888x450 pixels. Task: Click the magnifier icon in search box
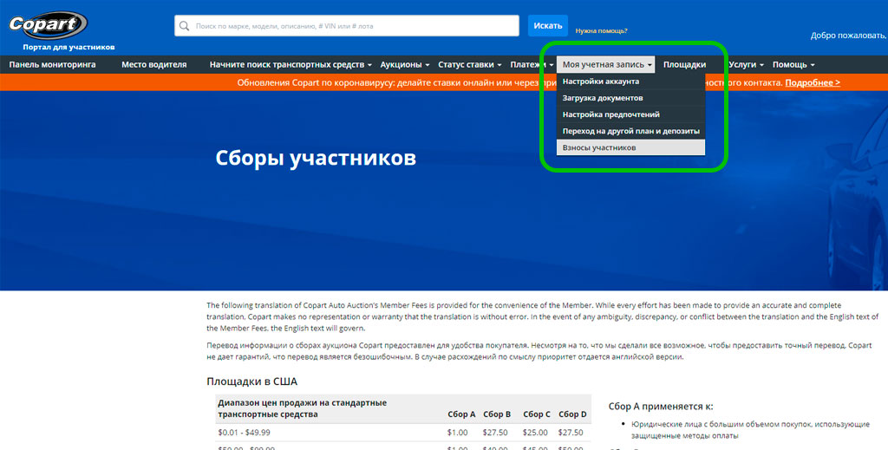184,26
